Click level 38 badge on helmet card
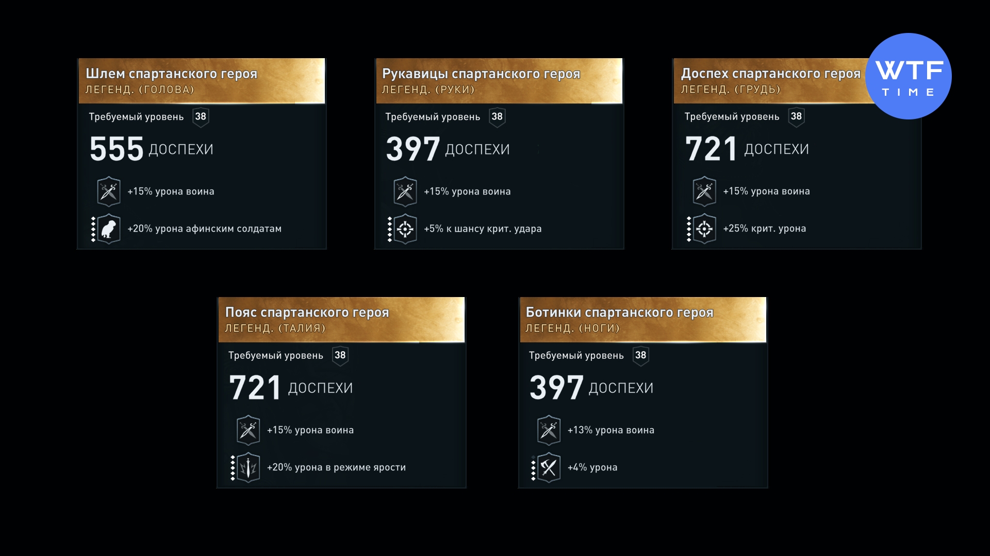The image size is (990, 556). (x=201, y=117)
